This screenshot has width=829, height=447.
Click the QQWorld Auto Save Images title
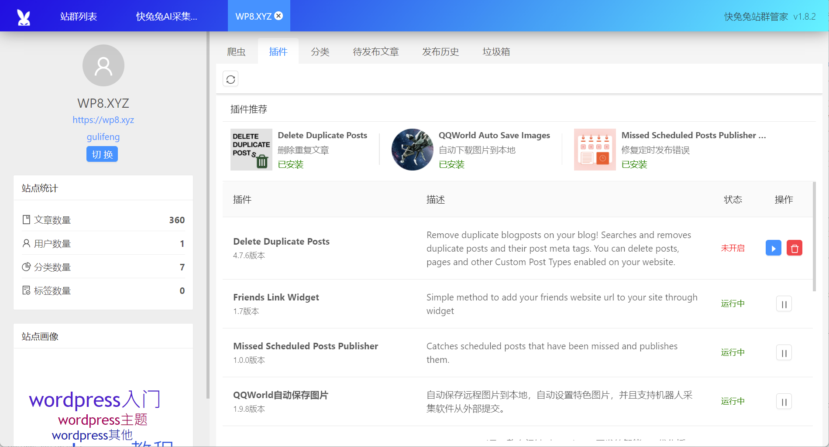494,135
